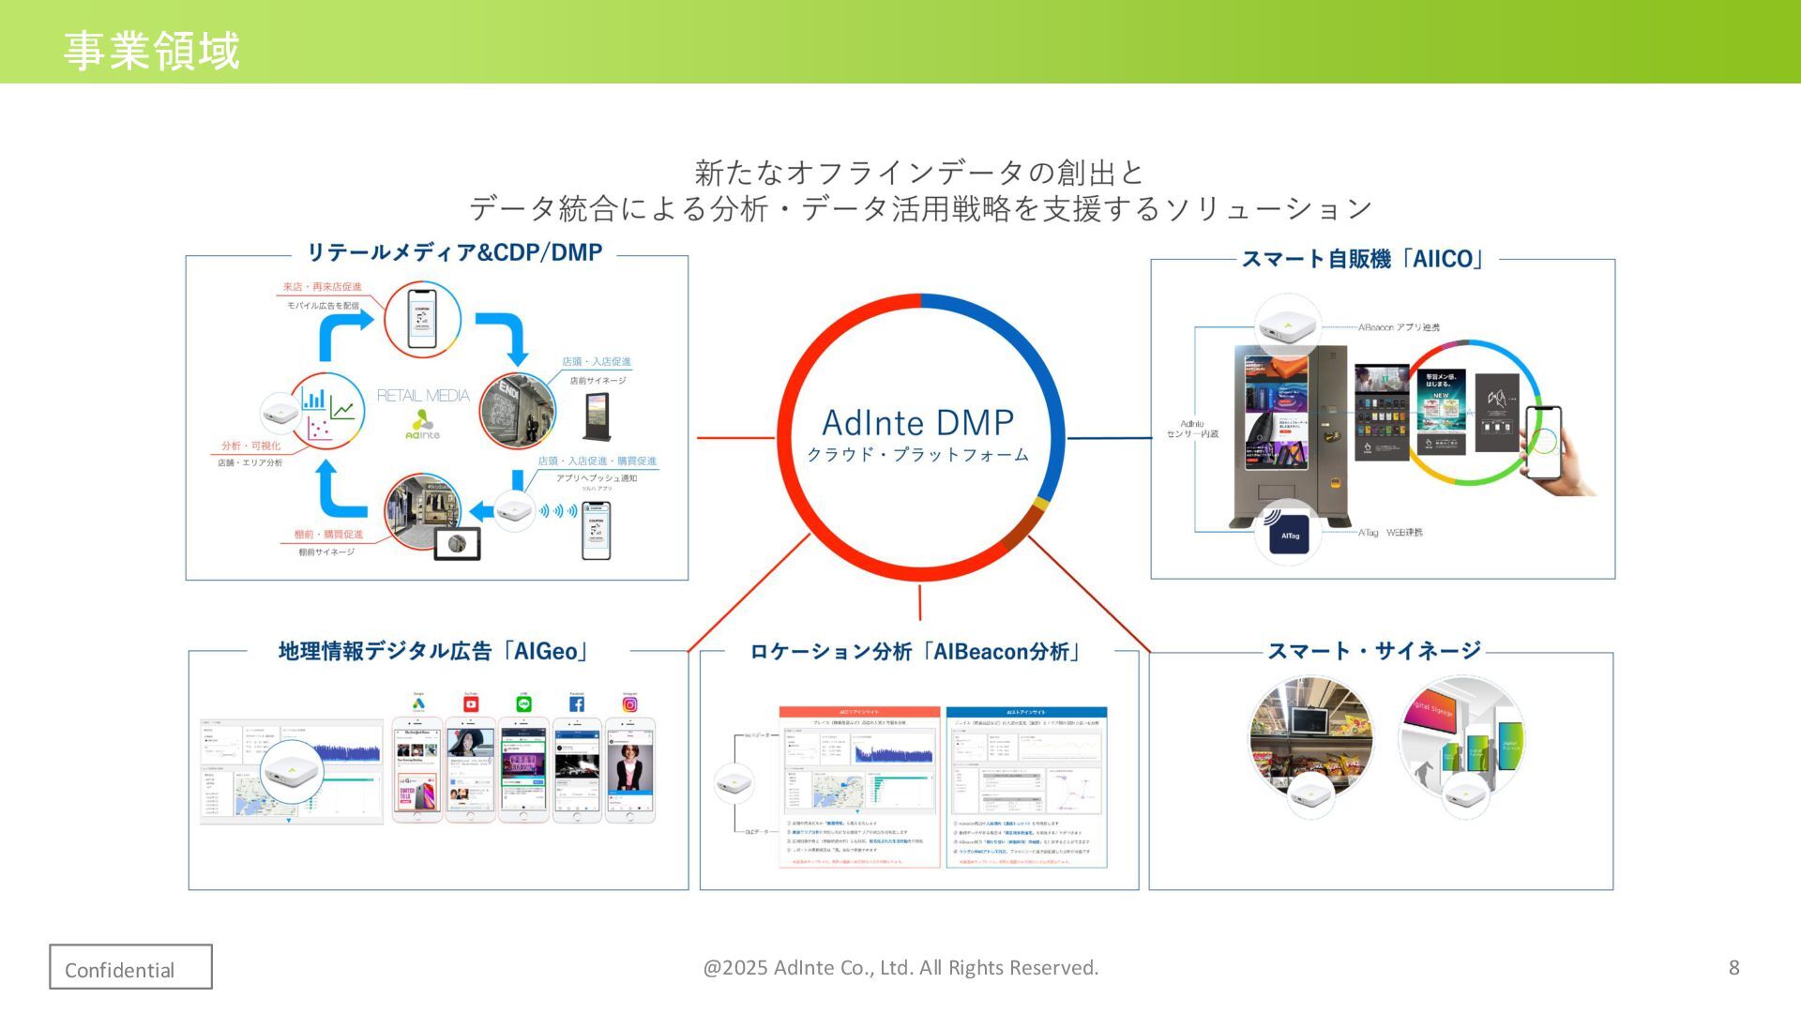The width and height of the screenshot is (1801, 1013).
Task: Click the AdInte logo under RETAIL MEDIA
Action: pos(422,425)
